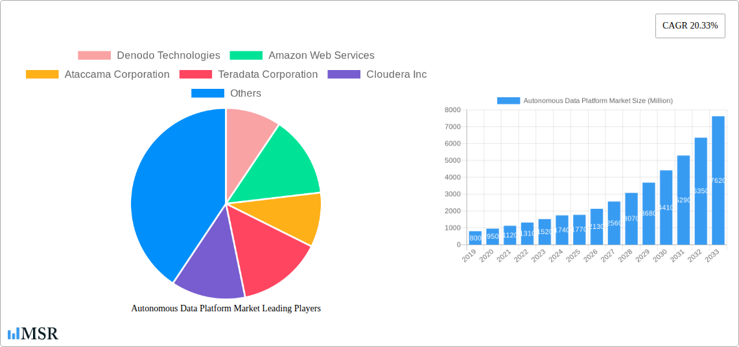The width and height of the screenshot is (739, 347).
Task: Click the purple Cloudera pie slice
Action: point(207,266)
